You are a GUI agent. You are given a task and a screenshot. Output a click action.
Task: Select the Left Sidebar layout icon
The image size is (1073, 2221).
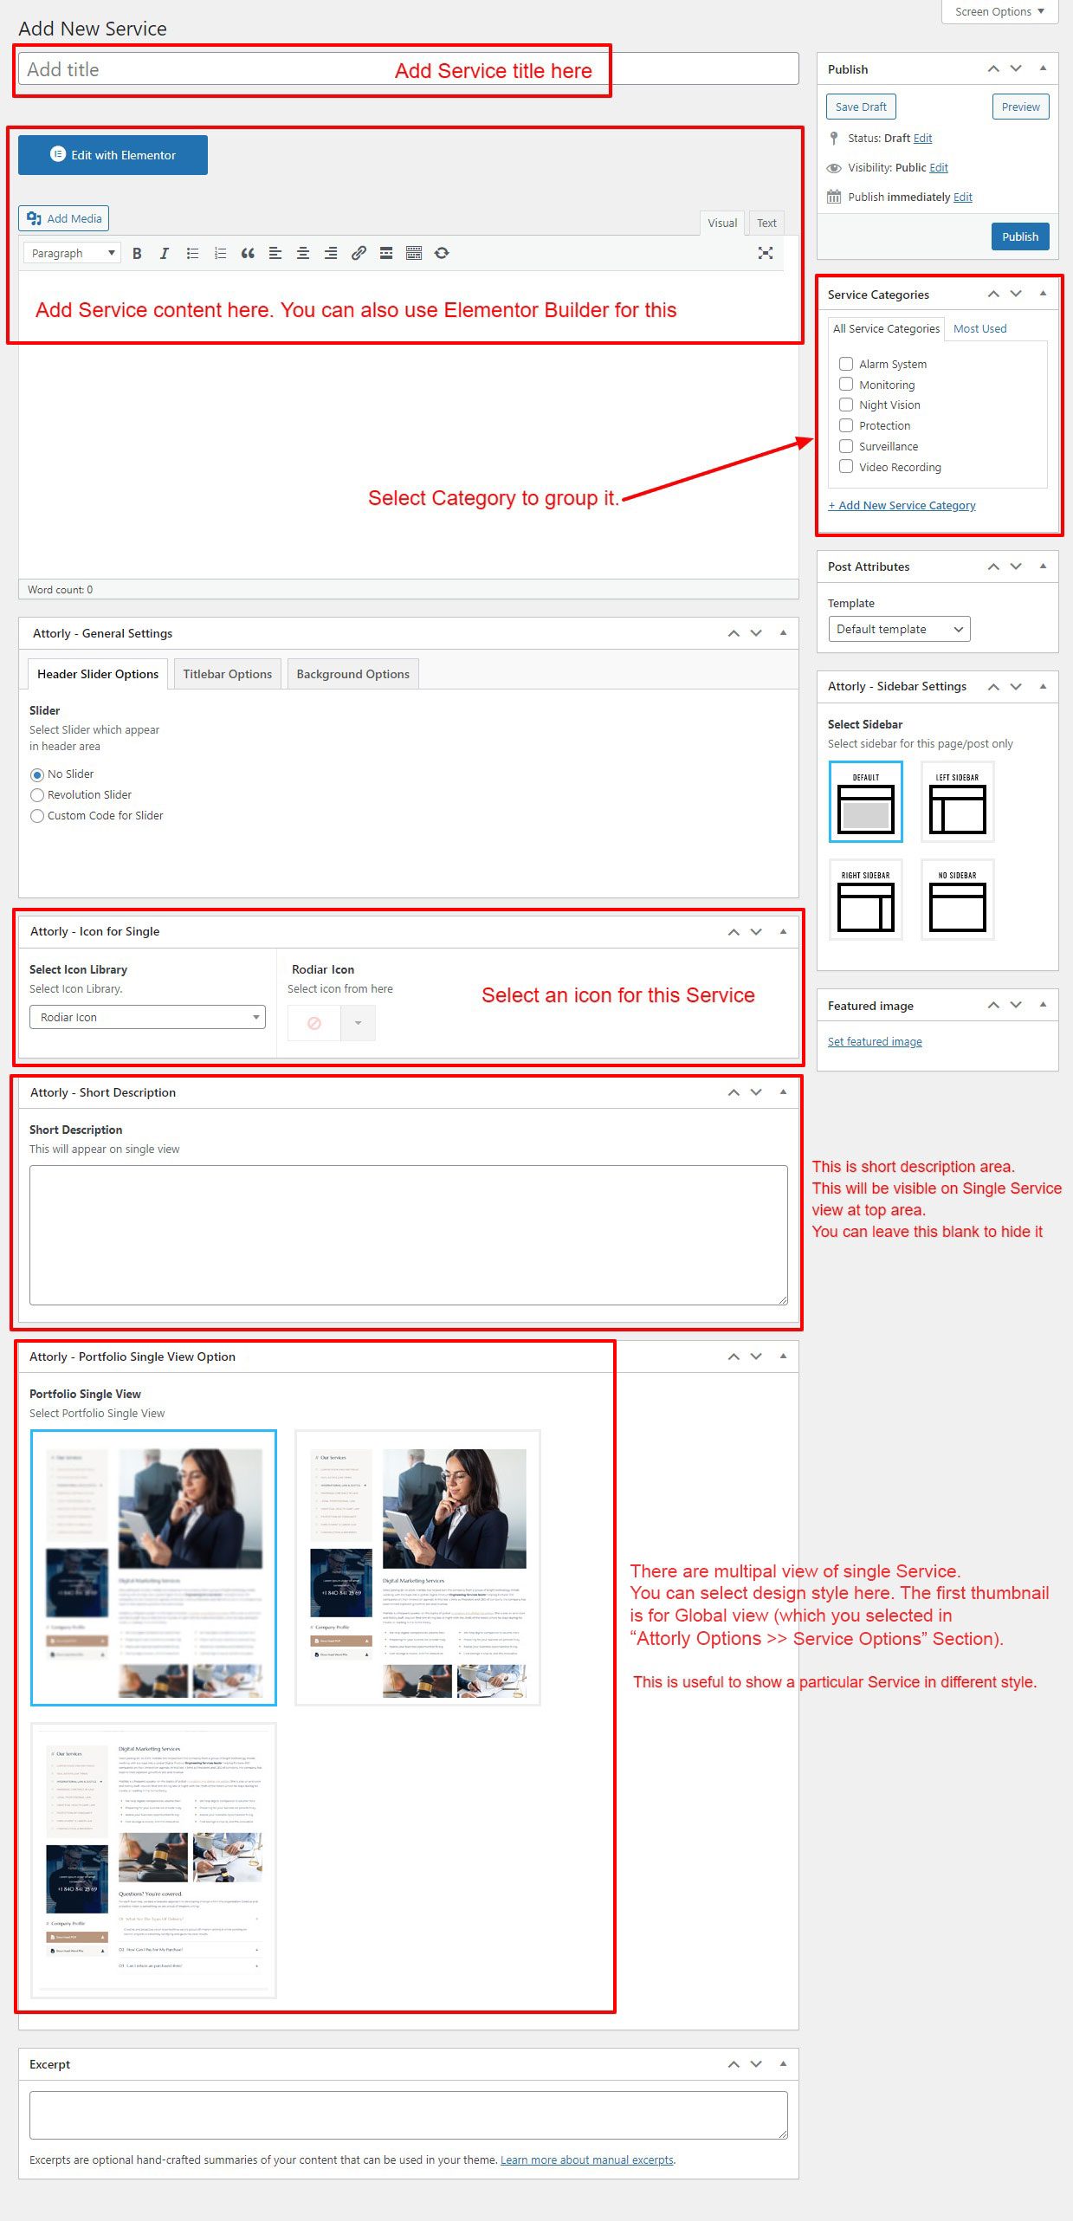(x=957, y=801)
